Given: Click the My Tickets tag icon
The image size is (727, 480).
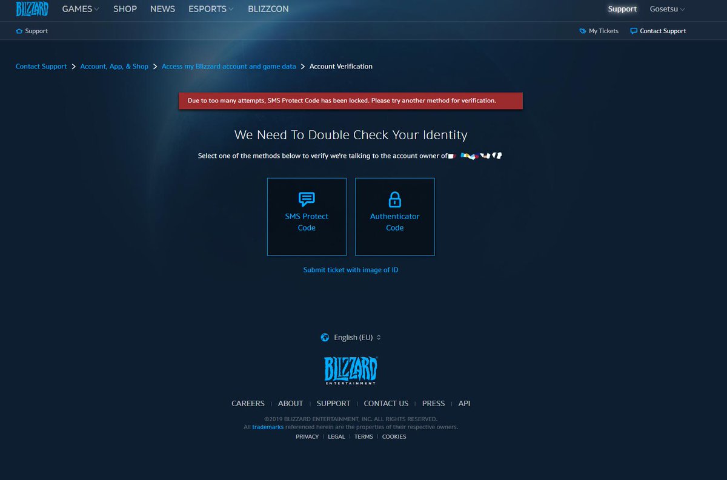Looking at the screenshot, I should point(583,31).
